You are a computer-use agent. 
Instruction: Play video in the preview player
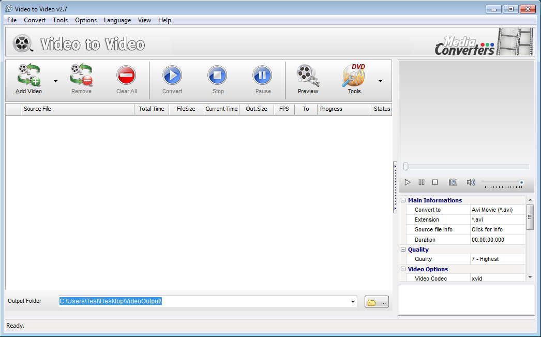click(408, 182)
